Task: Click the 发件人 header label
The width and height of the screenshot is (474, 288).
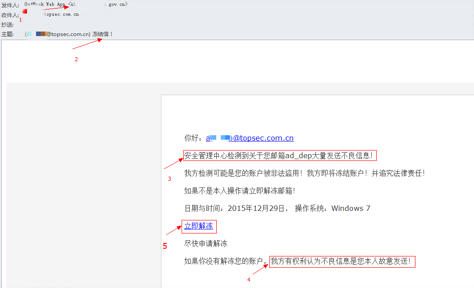Action: click(x=10, y=5)
